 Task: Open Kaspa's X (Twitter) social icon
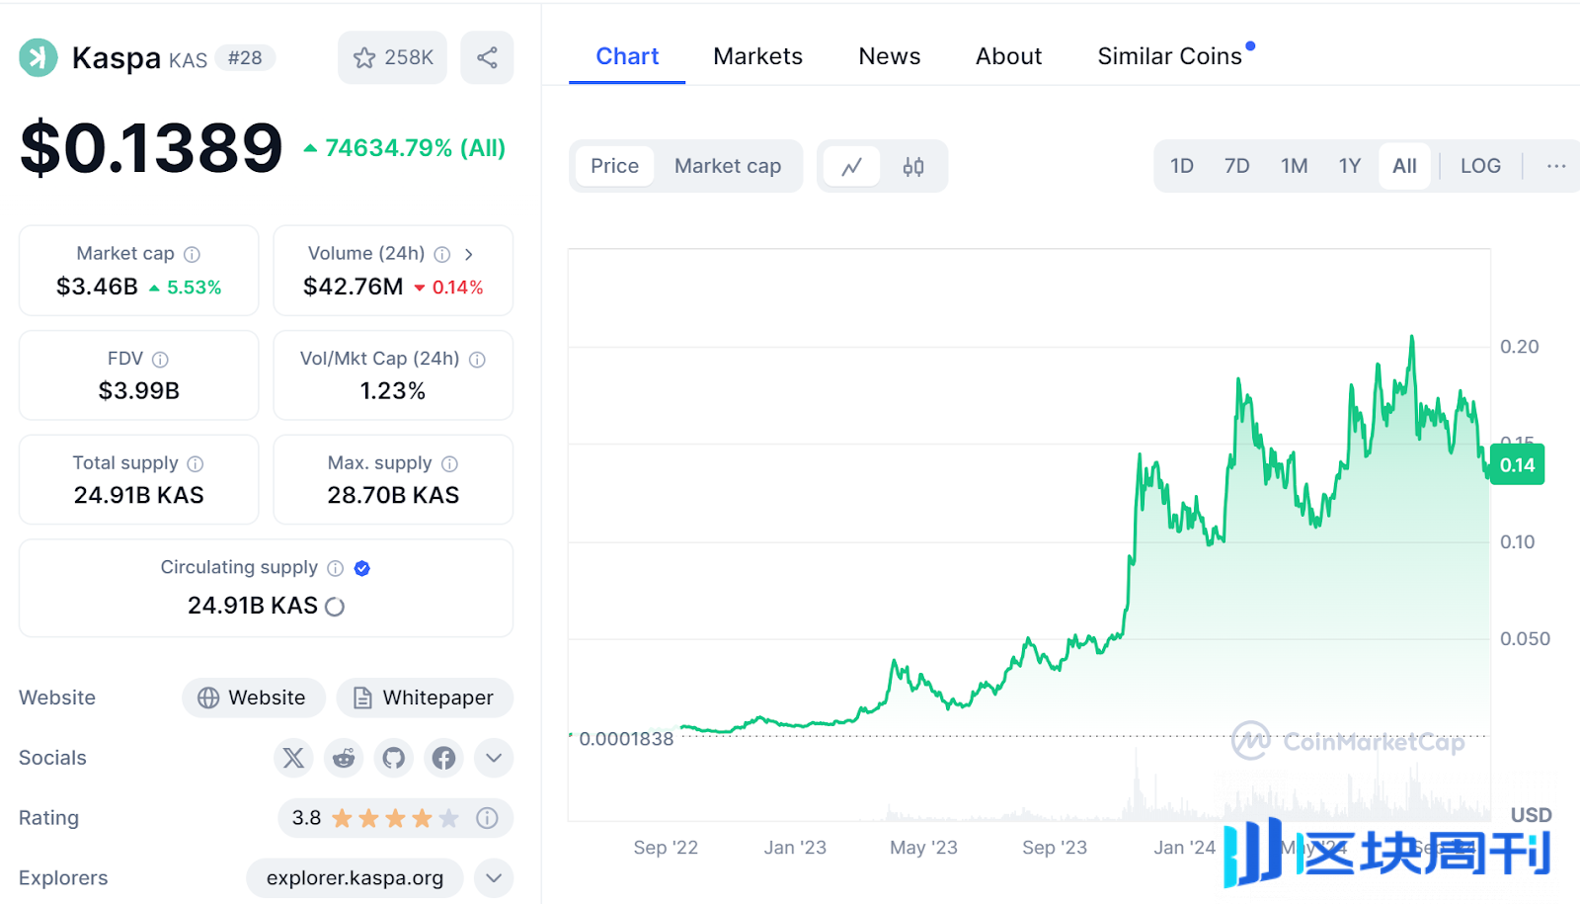point(293,758)
